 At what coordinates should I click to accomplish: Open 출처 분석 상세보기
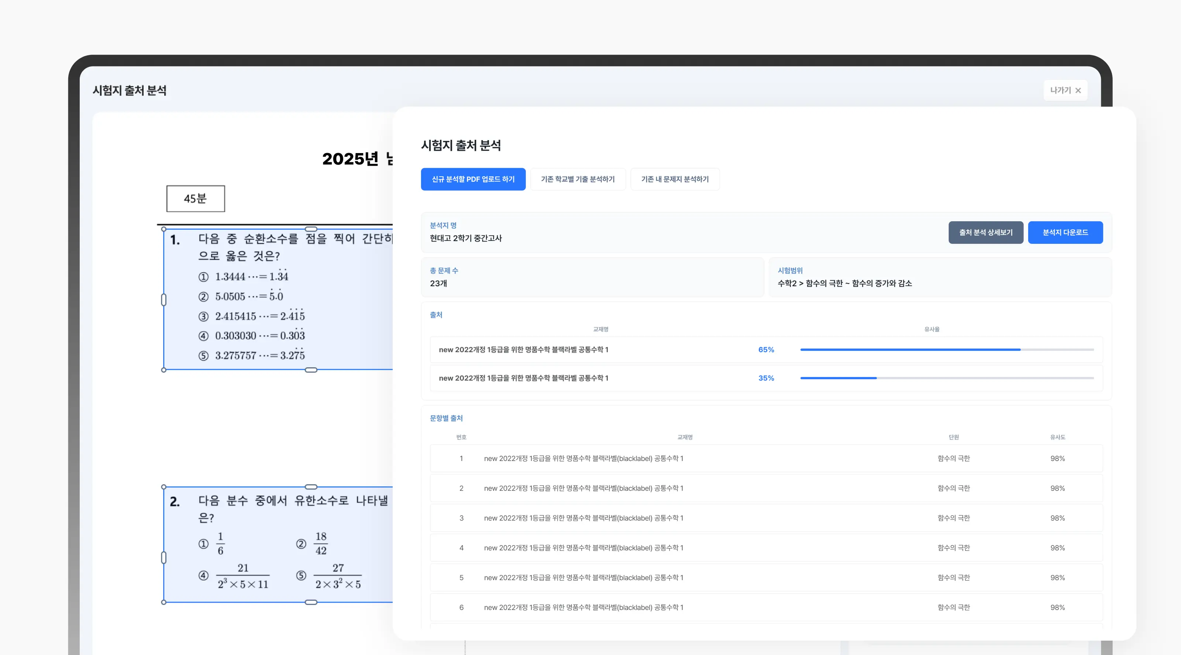click(x=986, y=233)
